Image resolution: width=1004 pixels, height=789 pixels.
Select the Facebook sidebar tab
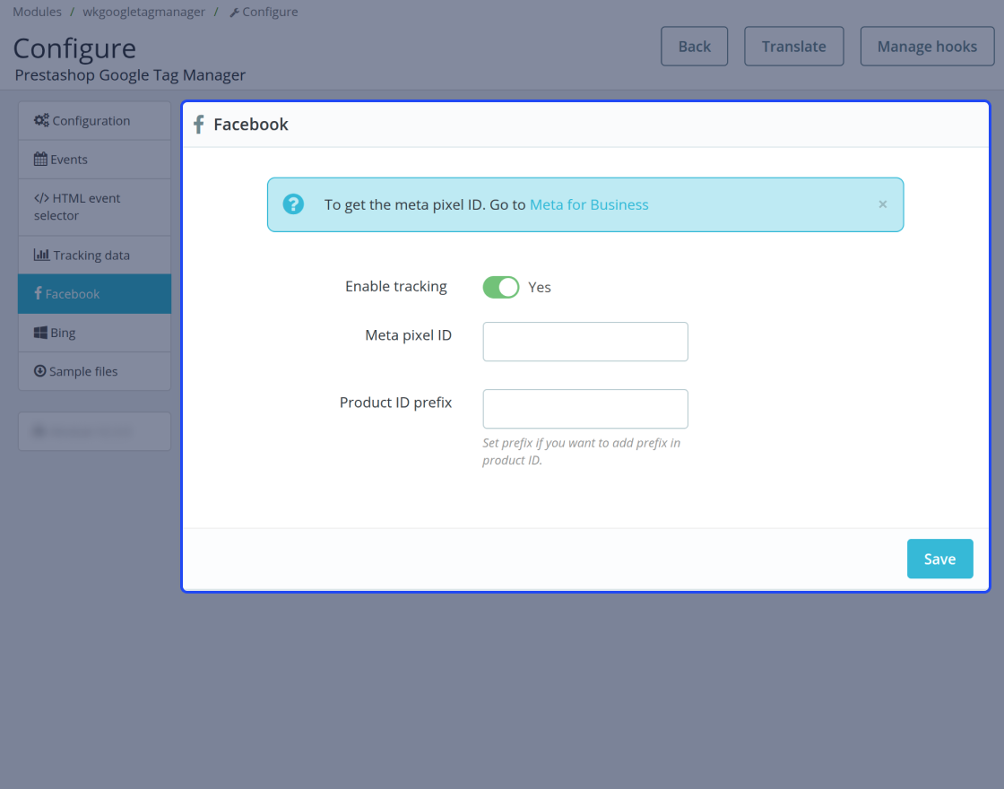click(x=95, y=294)
